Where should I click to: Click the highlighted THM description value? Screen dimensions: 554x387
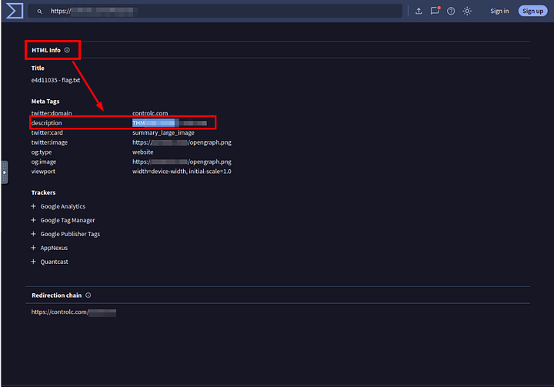(169, 123)
